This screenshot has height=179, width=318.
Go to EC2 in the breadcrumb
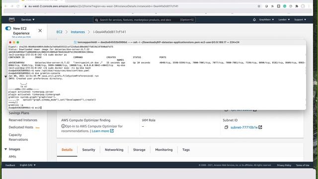[60, 32]
